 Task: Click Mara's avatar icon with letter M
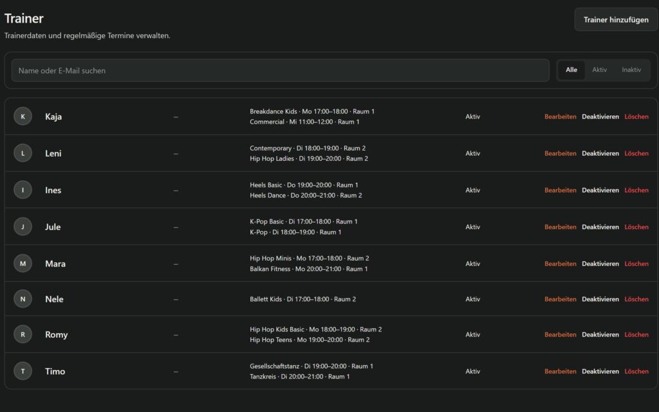click(x=23, y=263)
